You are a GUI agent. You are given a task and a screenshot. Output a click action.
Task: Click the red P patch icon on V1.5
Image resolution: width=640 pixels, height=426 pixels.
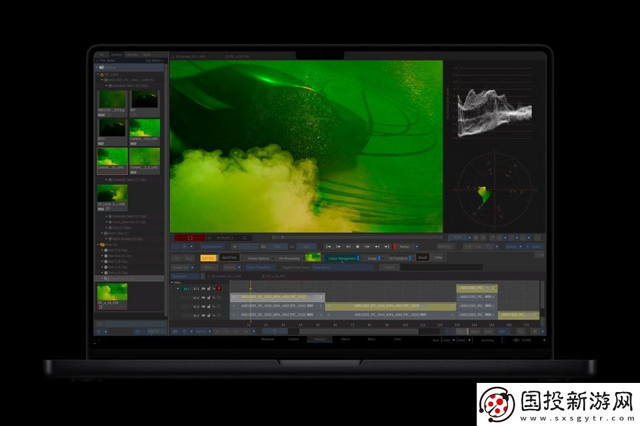tap(219, 288)
